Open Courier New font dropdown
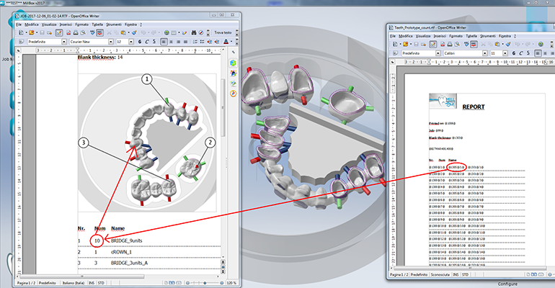 point(111,42)
